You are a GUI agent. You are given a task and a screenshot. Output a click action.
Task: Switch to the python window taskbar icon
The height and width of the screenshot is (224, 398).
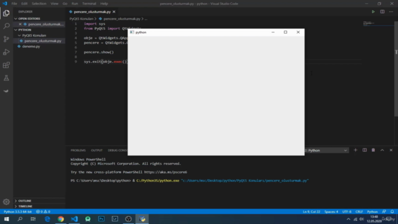142,219
